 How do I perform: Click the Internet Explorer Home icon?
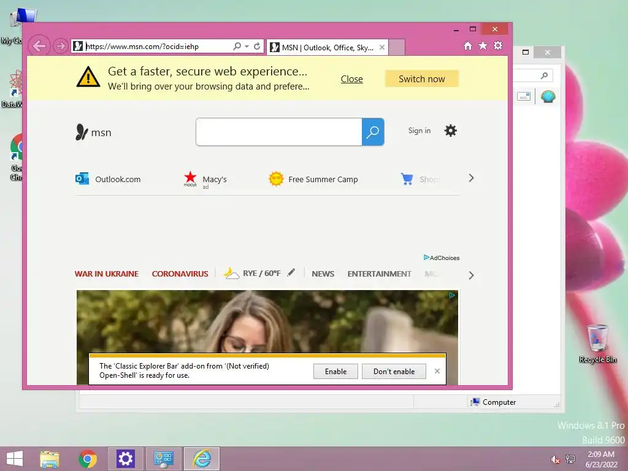467,45
